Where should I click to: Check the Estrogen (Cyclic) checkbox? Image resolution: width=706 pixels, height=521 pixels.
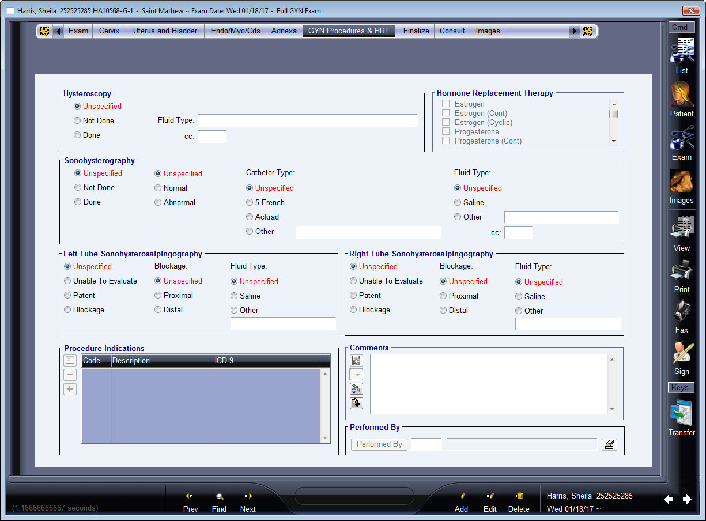[446, 122]
